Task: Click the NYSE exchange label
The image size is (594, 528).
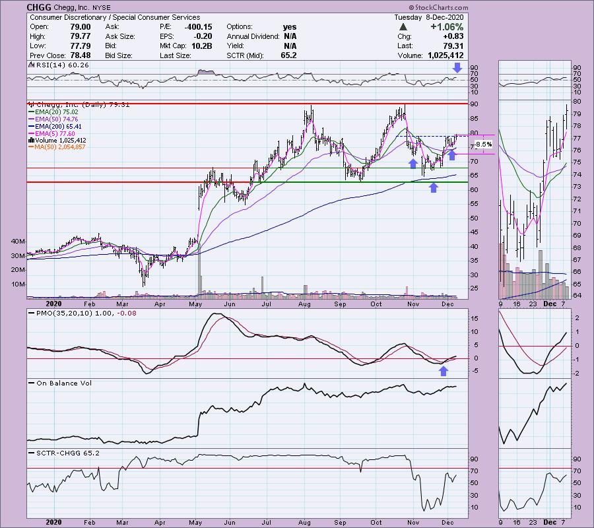Action: pos(102,7)
